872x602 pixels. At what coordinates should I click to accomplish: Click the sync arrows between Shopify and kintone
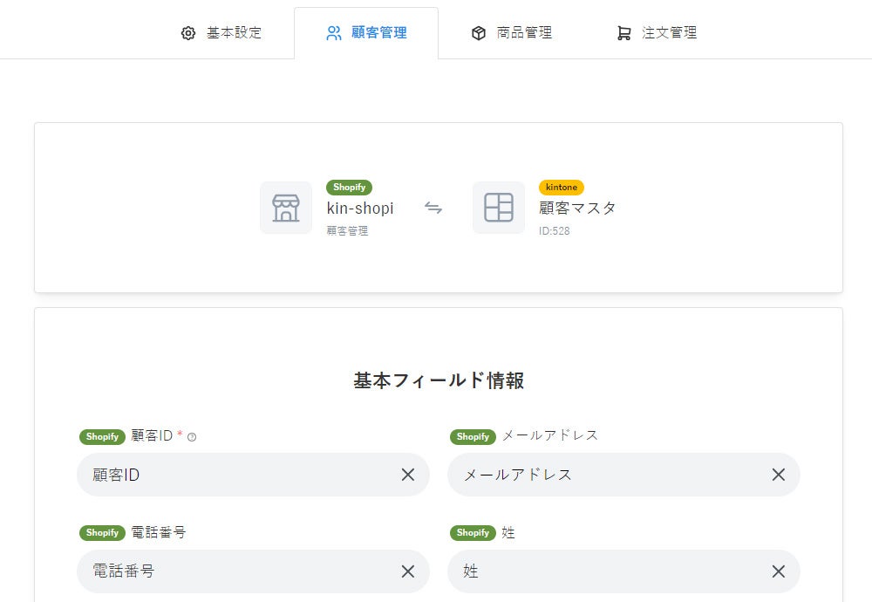[433, 208]
